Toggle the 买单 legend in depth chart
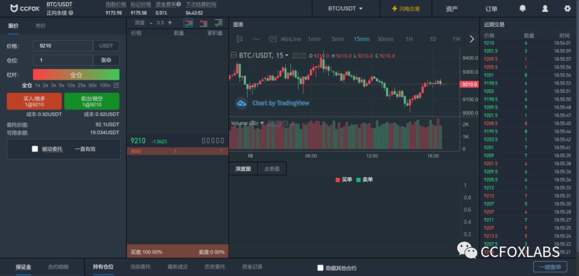 (344, 180)
